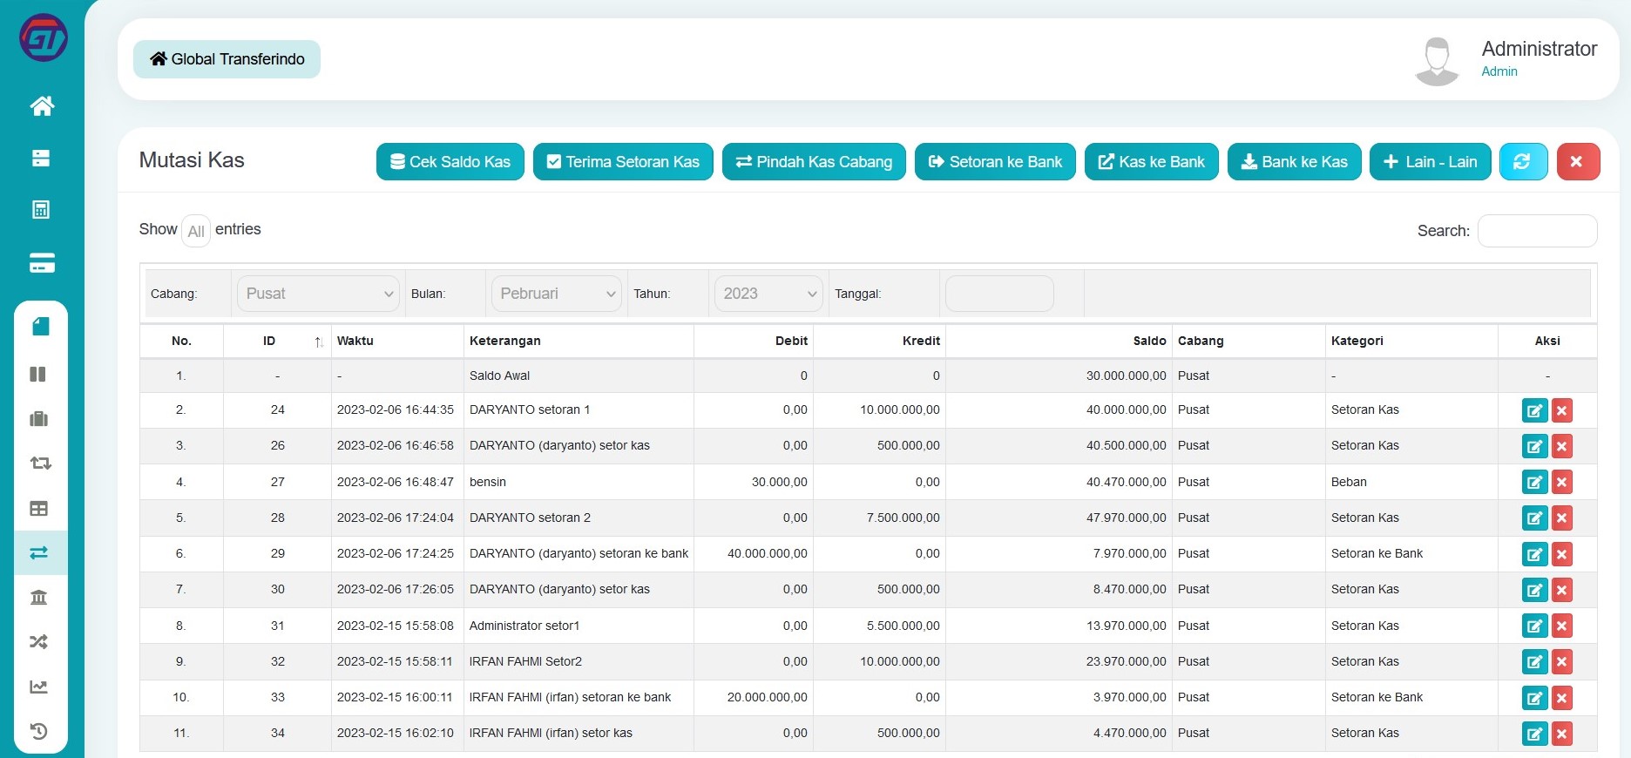The image size is (1631, 758).
Task: Edit the row with ID 24
Action: click(x=1534, y=410)
